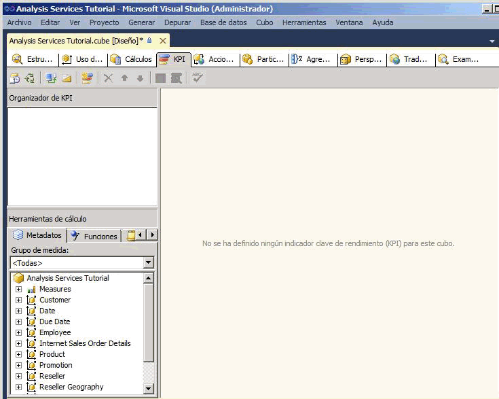Expand the Product dimension node
Image resolution: width=499 pixels, height=399 pixels.
coord(18,354)
